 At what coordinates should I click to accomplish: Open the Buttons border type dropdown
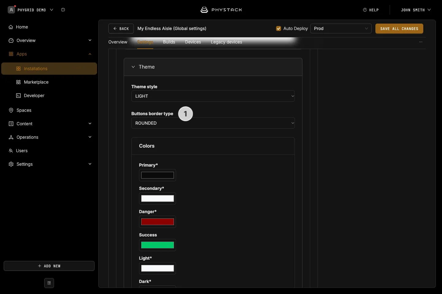point(213,123)
